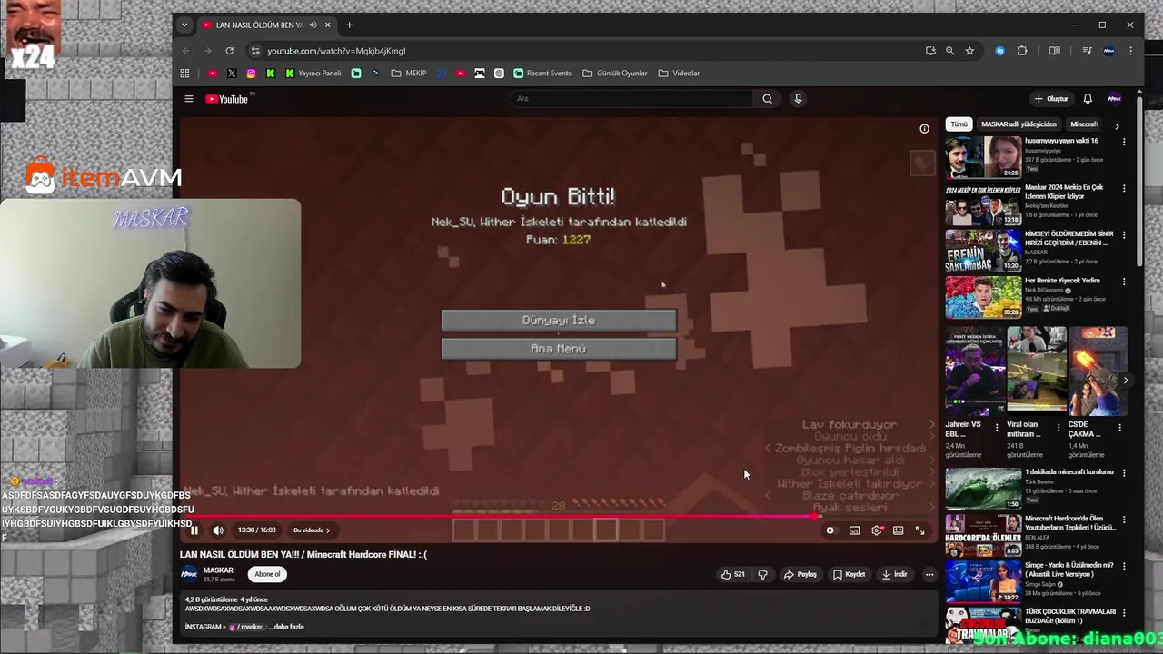
Task: Open '1 dakikada minecraft kurulumu' thumbnail
Action: (983, 488)
